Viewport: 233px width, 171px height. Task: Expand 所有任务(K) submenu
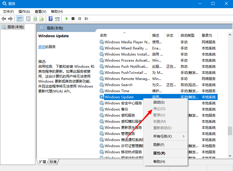[165, 136]
